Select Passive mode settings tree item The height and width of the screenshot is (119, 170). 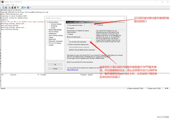55,30
